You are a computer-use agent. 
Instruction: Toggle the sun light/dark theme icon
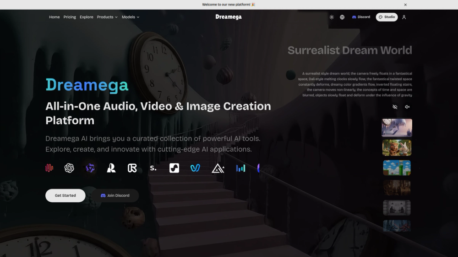coord(332,17)
